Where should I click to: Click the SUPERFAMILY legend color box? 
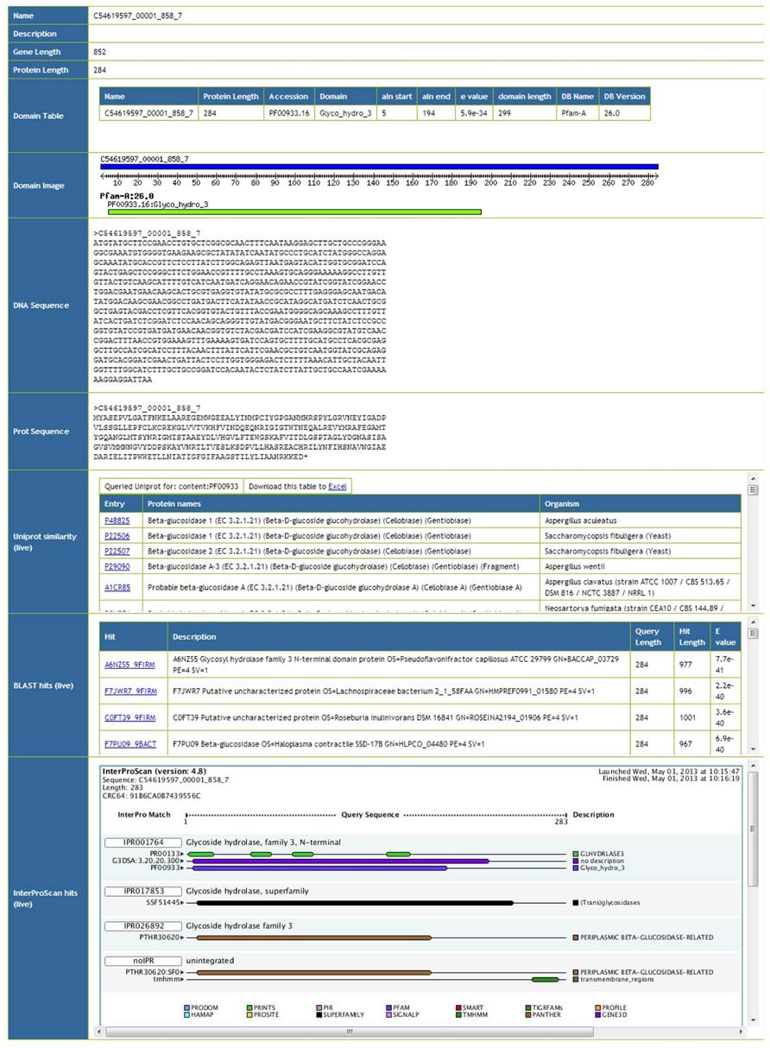coord(319,1015)
